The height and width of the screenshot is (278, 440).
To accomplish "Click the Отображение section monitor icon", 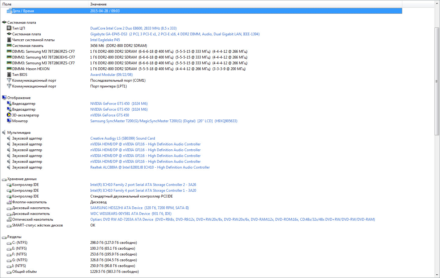I will 4,98.
